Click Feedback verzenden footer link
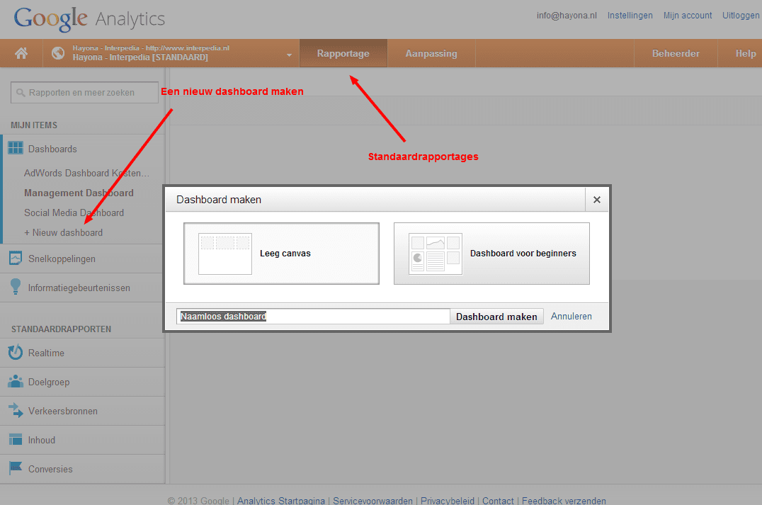 [x=564, y=500]
